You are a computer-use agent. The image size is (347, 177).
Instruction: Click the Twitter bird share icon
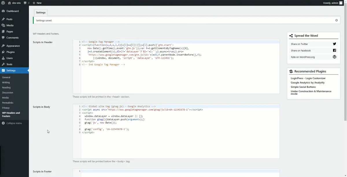point(335,44)
